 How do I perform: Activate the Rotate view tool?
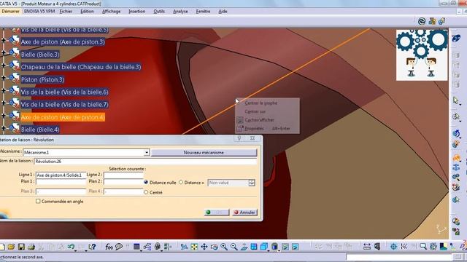pyautogui.click(x=214, y=247)
